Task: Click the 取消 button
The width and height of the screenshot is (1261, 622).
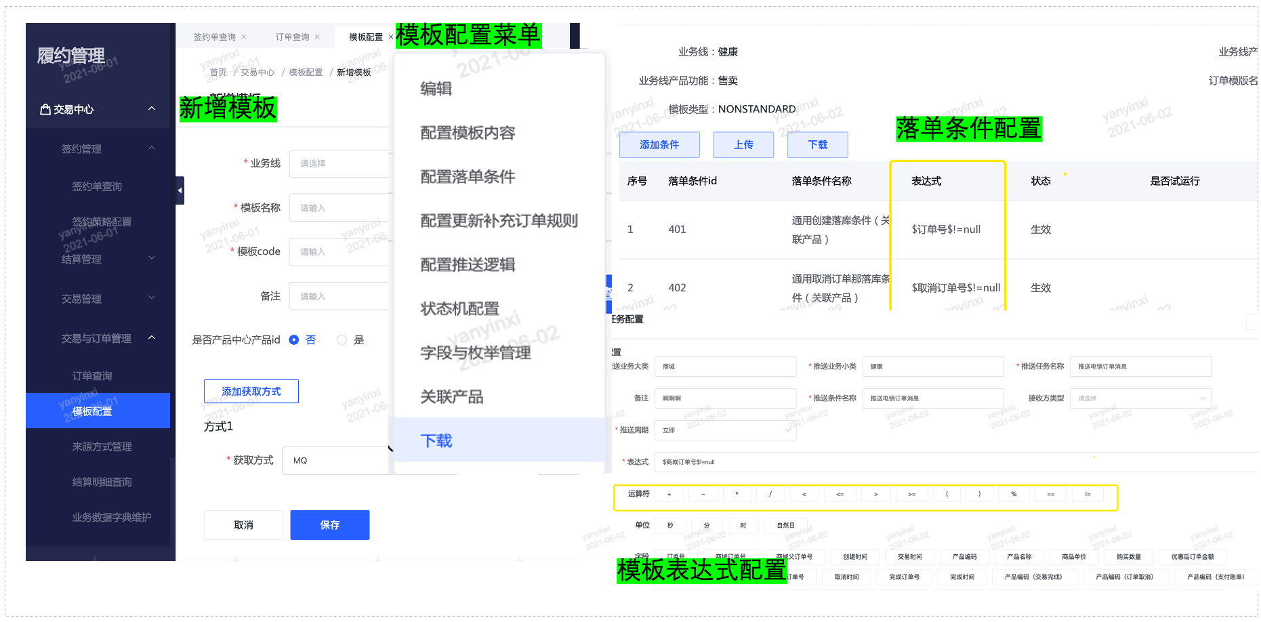Action: click(243, 525)
